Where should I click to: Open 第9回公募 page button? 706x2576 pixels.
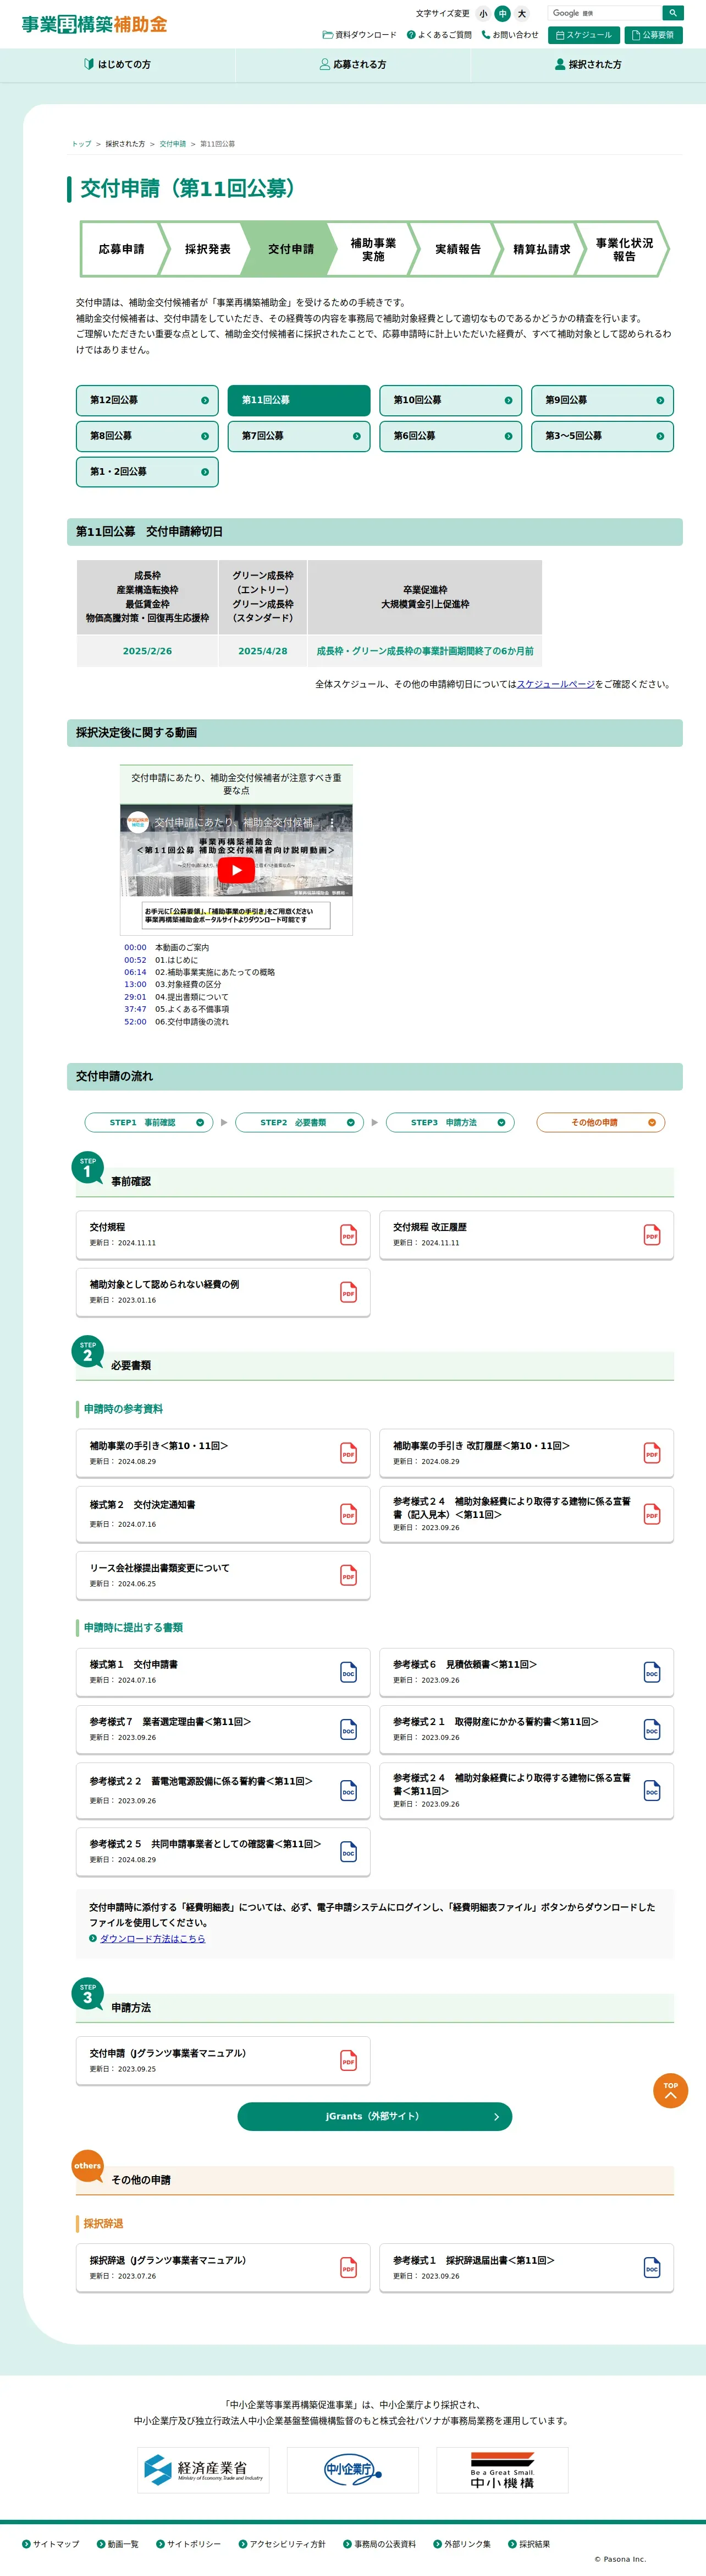tap(602, 400)
